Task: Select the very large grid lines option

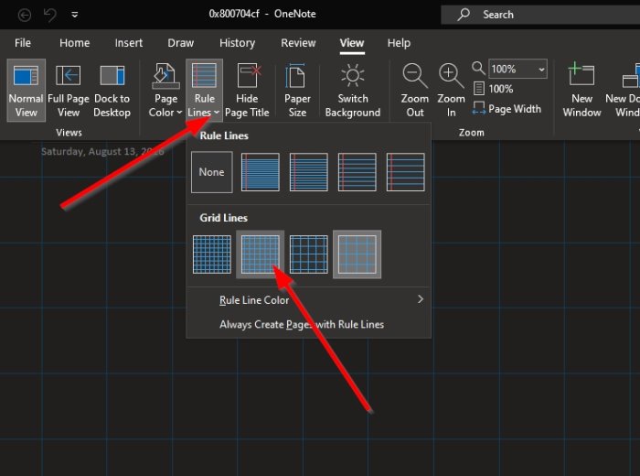Action: [x=357, y=254]
